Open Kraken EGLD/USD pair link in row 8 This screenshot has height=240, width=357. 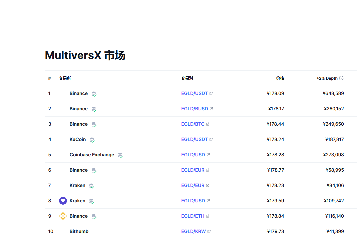click(x=193, y=201)
